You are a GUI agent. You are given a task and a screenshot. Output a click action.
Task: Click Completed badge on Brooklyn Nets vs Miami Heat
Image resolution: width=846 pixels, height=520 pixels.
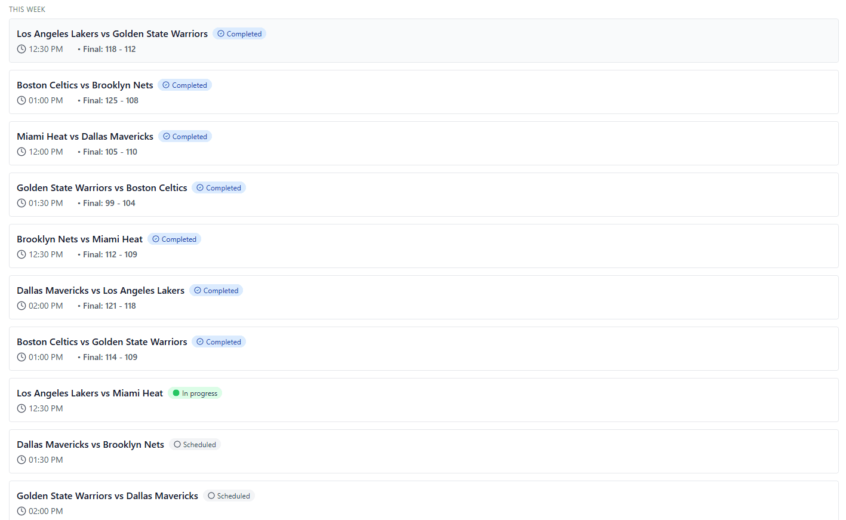(174, 239)
